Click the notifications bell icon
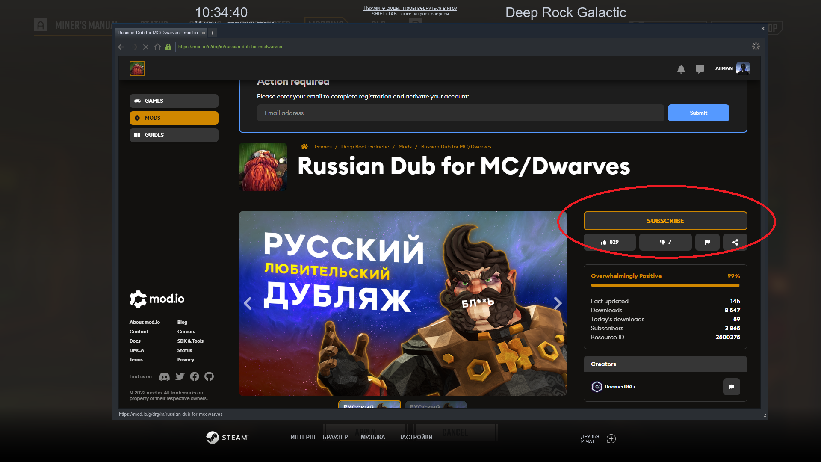Screen dimensions: 821x462 click(681, 69)
